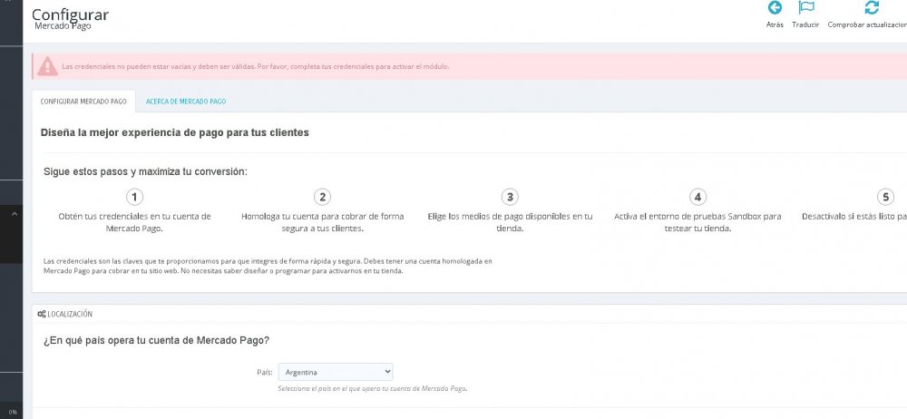Click the 'Diseña la mejor experiencia de pago' heading
The height and width of the screenshot is (419, 907).
(x=175, y=132)
